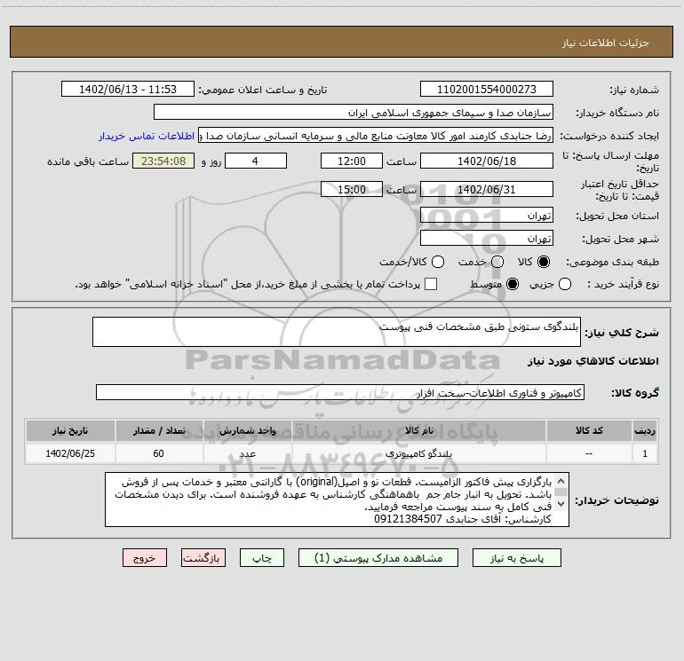Click the request creator field رضا جنابدی
The width and height of the screenshot is (684, 661).
coord(376,136)
